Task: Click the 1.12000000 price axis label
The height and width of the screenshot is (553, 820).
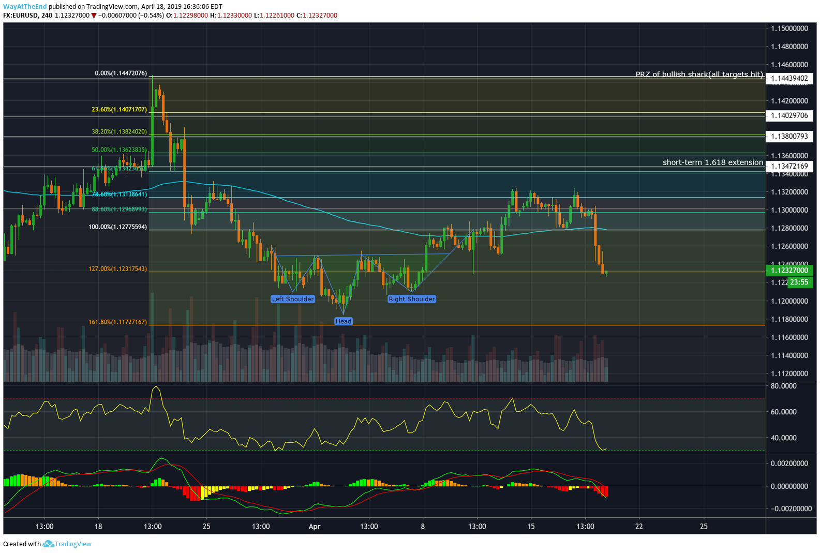Action: 789,301
